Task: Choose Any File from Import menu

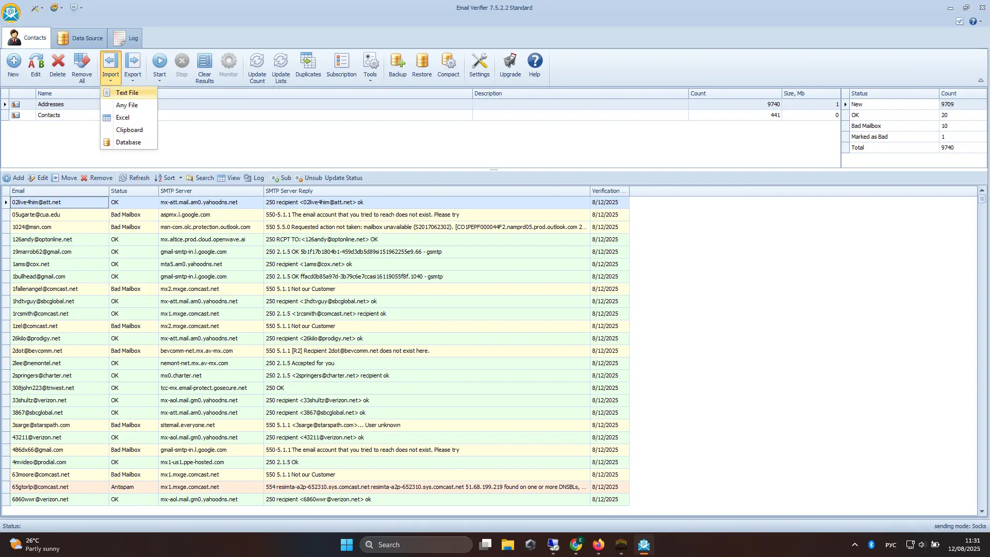Action: (129, 105)
